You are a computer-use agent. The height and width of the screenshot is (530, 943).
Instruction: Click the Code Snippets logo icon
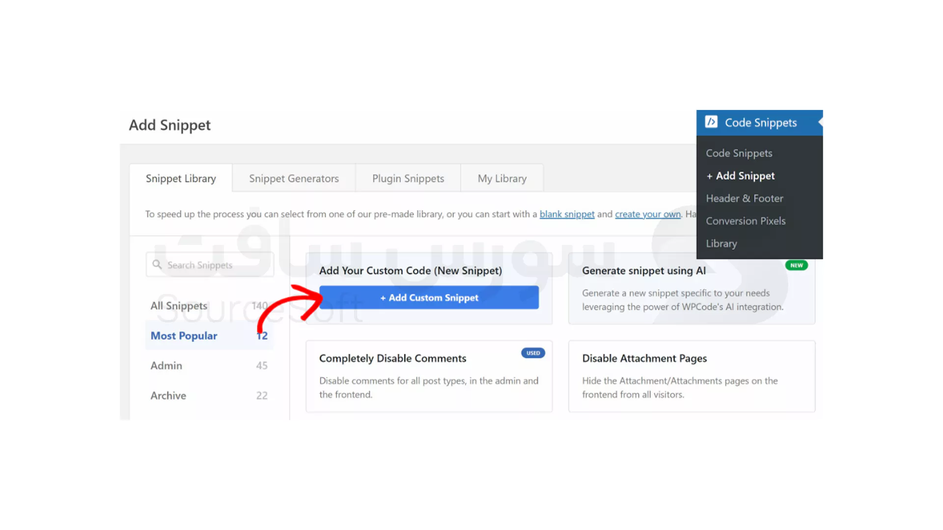click(x=711, y=122)
